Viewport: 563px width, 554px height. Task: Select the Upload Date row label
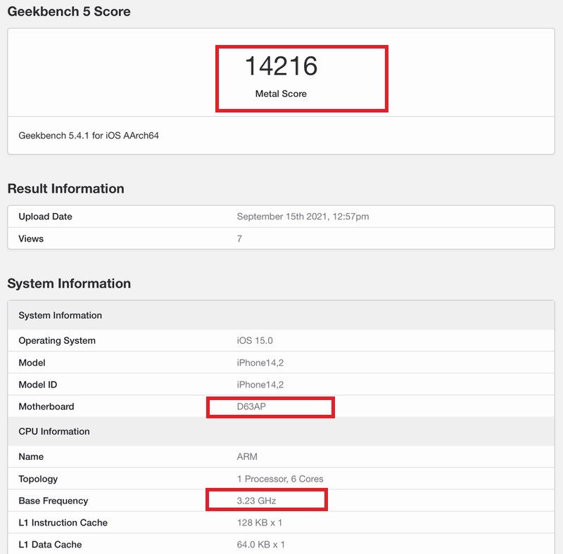[45, 217]
